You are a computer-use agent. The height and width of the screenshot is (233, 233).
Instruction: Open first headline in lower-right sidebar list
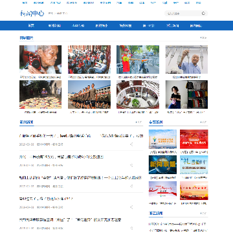177,224
